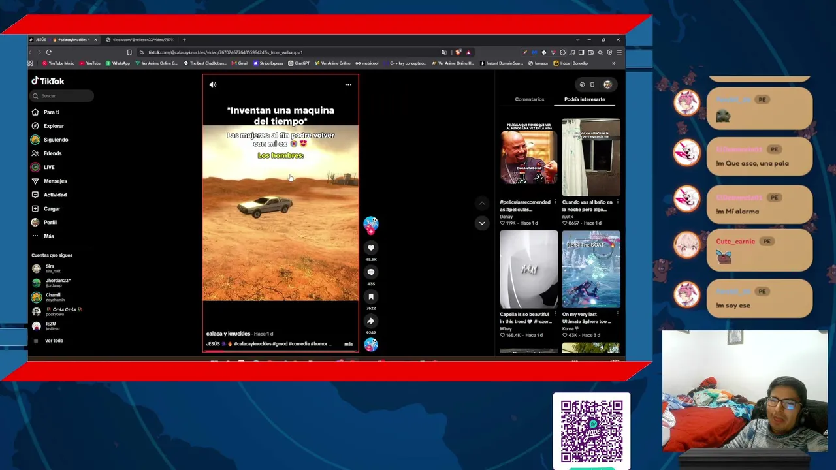This screenshot has height=470, width=836.
Task: Open the 'Capella is so beautiful' video thumbnail
Action: pyautogui.click(x=529, y=269)
